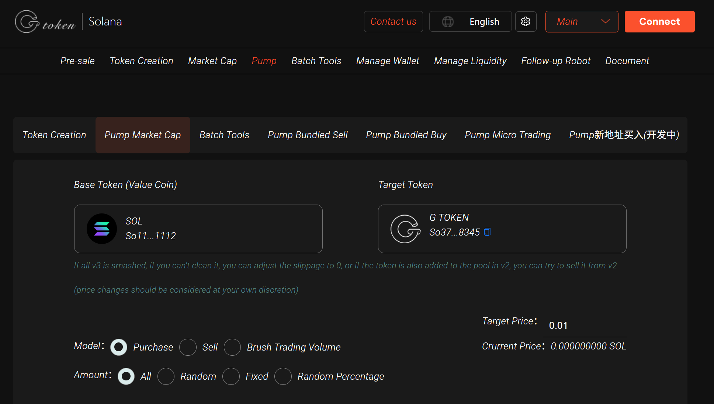This screenshot has height=404, width=714.
Task: Enable Brush Trading Volume mode
Action: pos(232,347)
